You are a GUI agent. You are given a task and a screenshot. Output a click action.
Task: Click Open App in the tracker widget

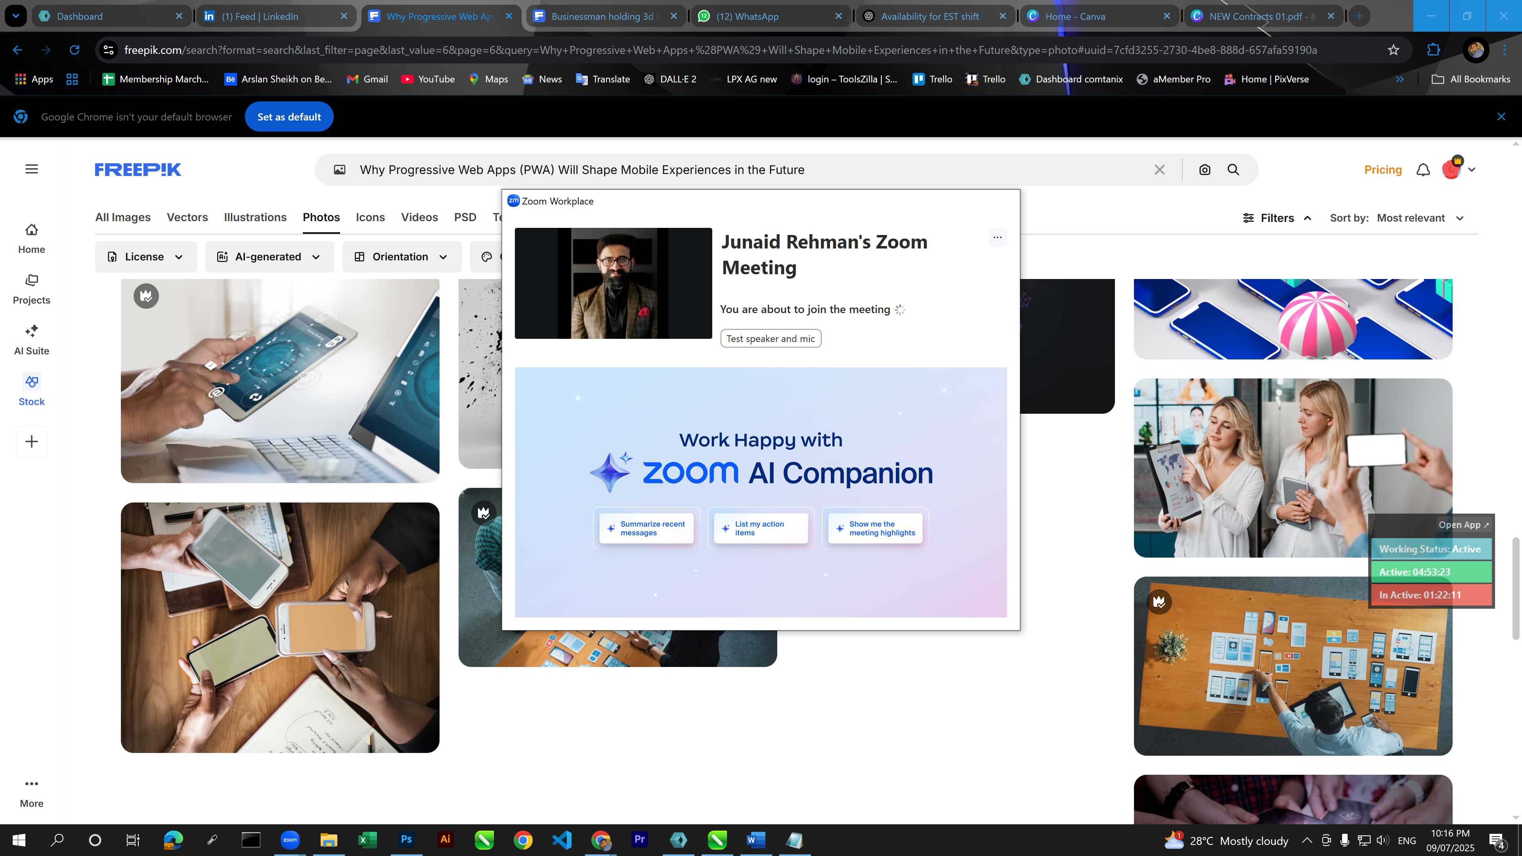(x=1463, y=525)
